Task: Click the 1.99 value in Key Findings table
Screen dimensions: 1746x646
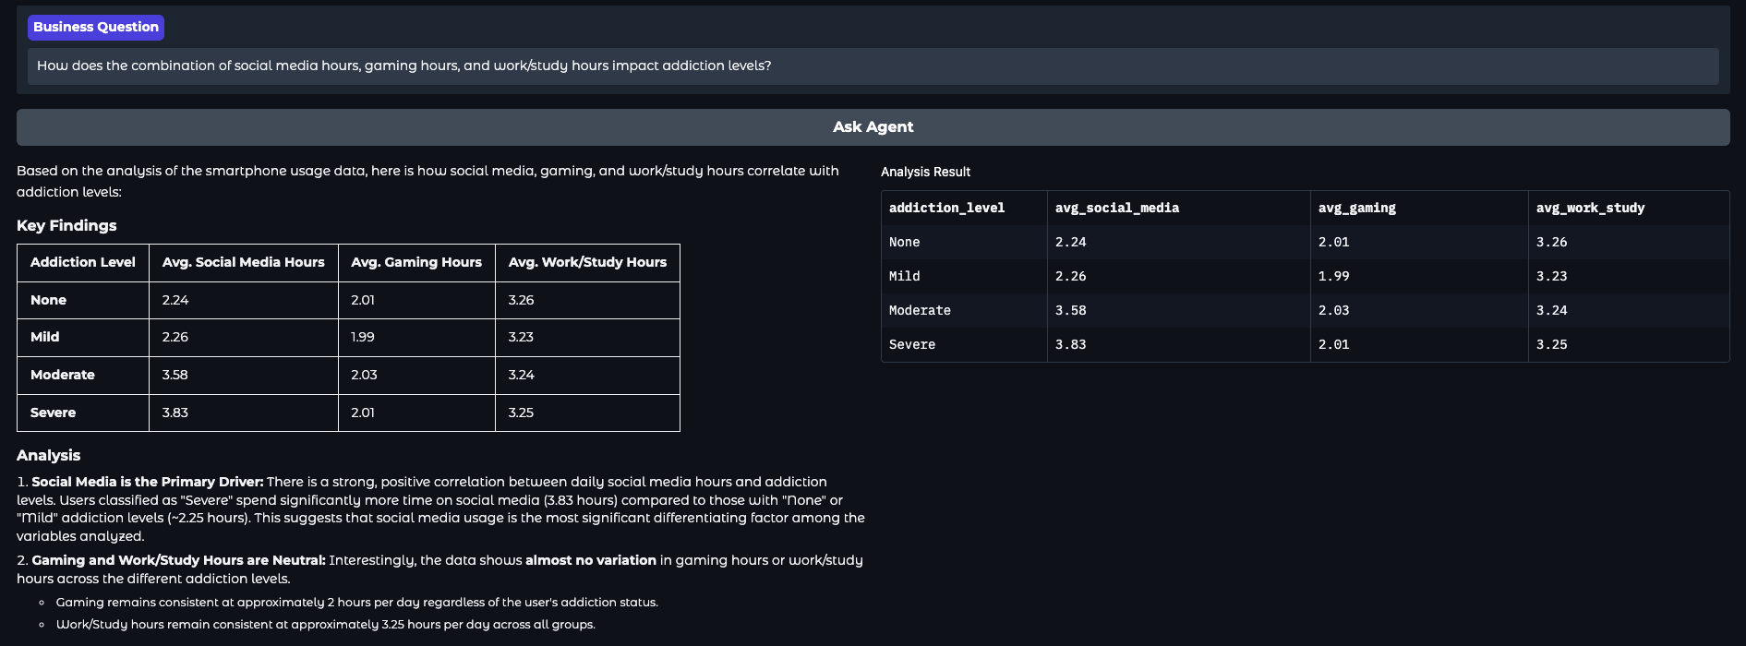Action: point(363,338)
